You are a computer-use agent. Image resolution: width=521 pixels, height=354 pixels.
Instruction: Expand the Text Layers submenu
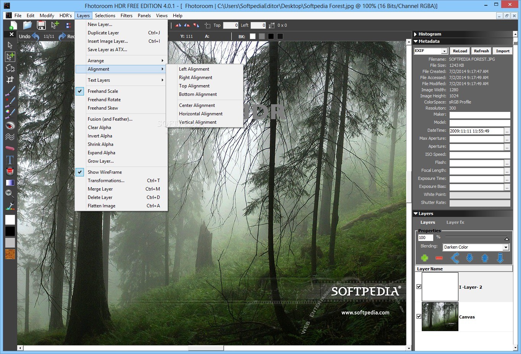click(121, 80)
